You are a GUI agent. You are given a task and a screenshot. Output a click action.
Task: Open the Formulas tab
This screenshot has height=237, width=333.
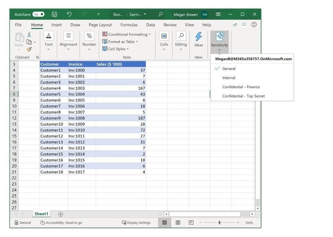pyautogui.click(x=129, y=25)
